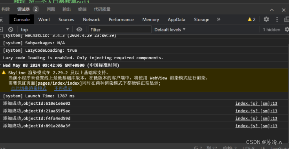Show more devtools tabs chevron
The height and width of the screenshot is (149, 289).
[219, 19]
